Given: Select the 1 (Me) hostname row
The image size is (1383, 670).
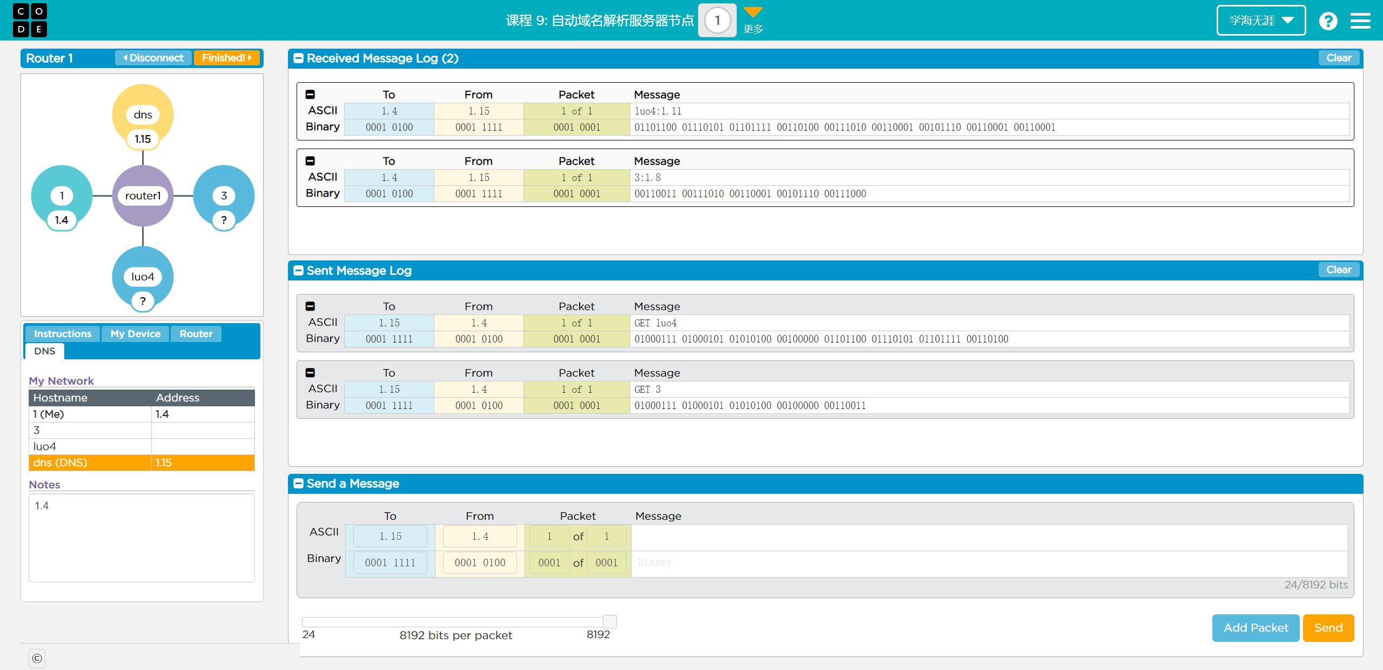Looking at the screenshot, I should 142,414.
